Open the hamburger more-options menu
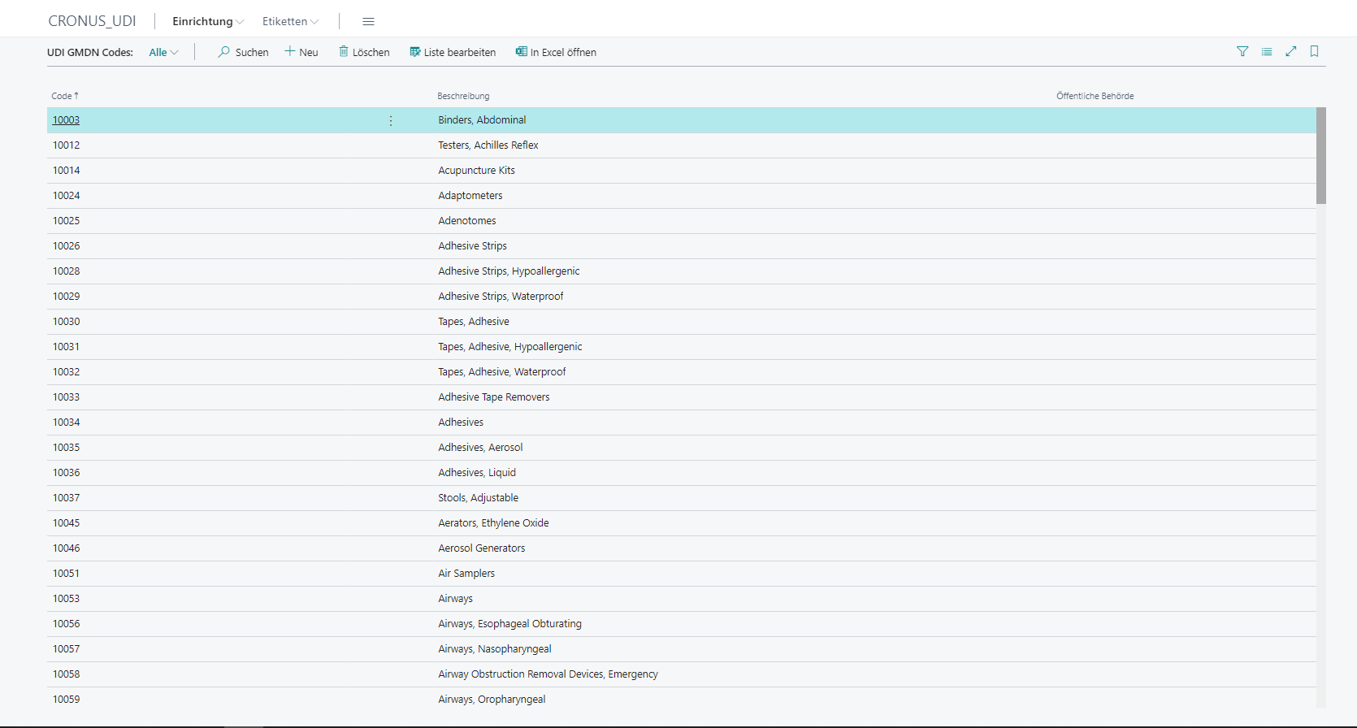Screen dimensions: 1357x728 368,22
